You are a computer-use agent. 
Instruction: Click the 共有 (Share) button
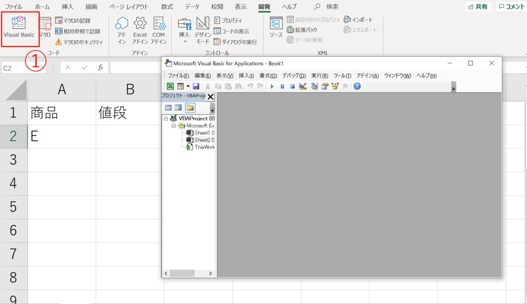[478, 7]
